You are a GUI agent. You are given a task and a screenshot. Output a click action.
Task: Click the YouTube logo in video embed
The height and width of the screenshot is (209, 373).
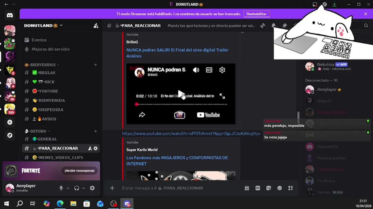point(208,115)
